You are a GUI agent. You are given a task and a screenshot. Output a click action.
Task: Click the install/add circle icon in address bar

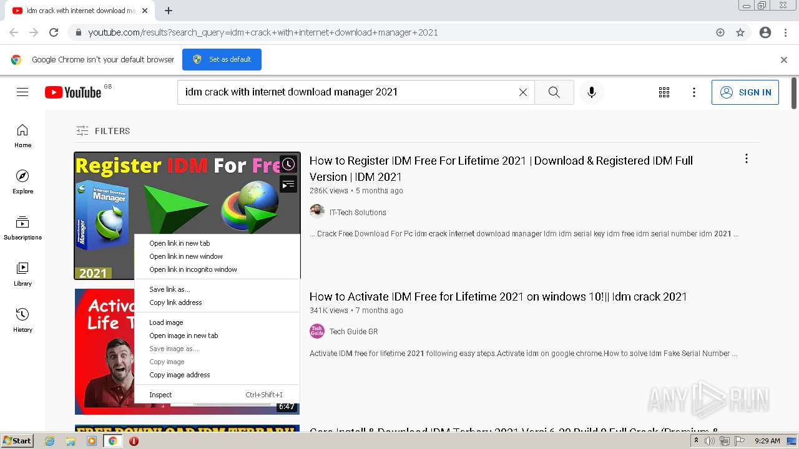(720, 32)
